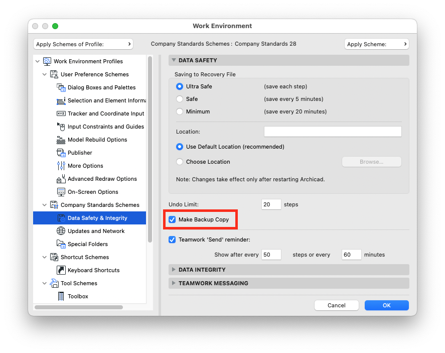This screenshot has width=445, height=353.
Task: Toggle the Teamwork 'Send' reminder checkbox
Action: [x=172, y=240]
